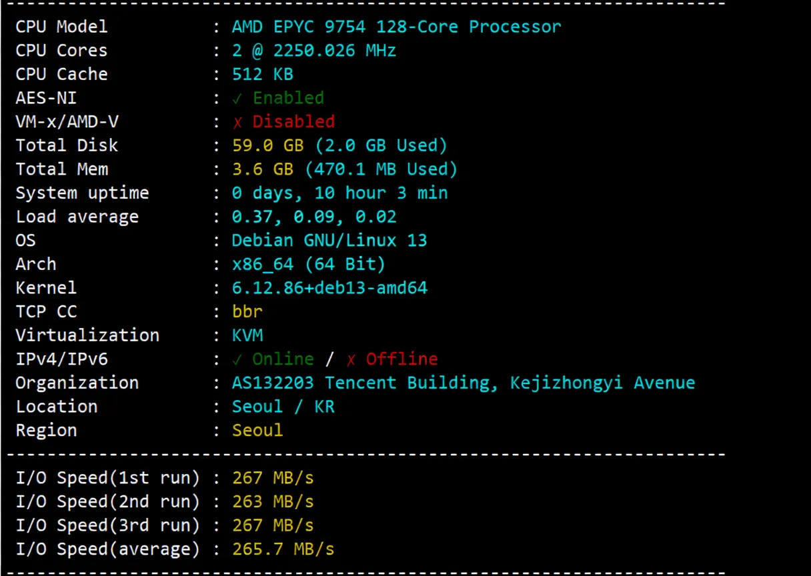Click the VM-x/AMD-V Disabled status
The height and width of the screenshot is (576, 811).
point(283,122)
